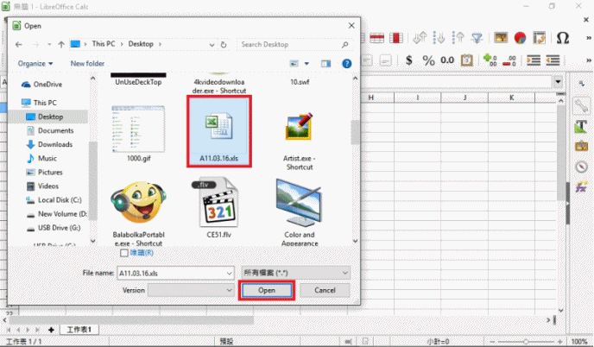Open sidebar Properties wrench icon

tap(581, 105)
